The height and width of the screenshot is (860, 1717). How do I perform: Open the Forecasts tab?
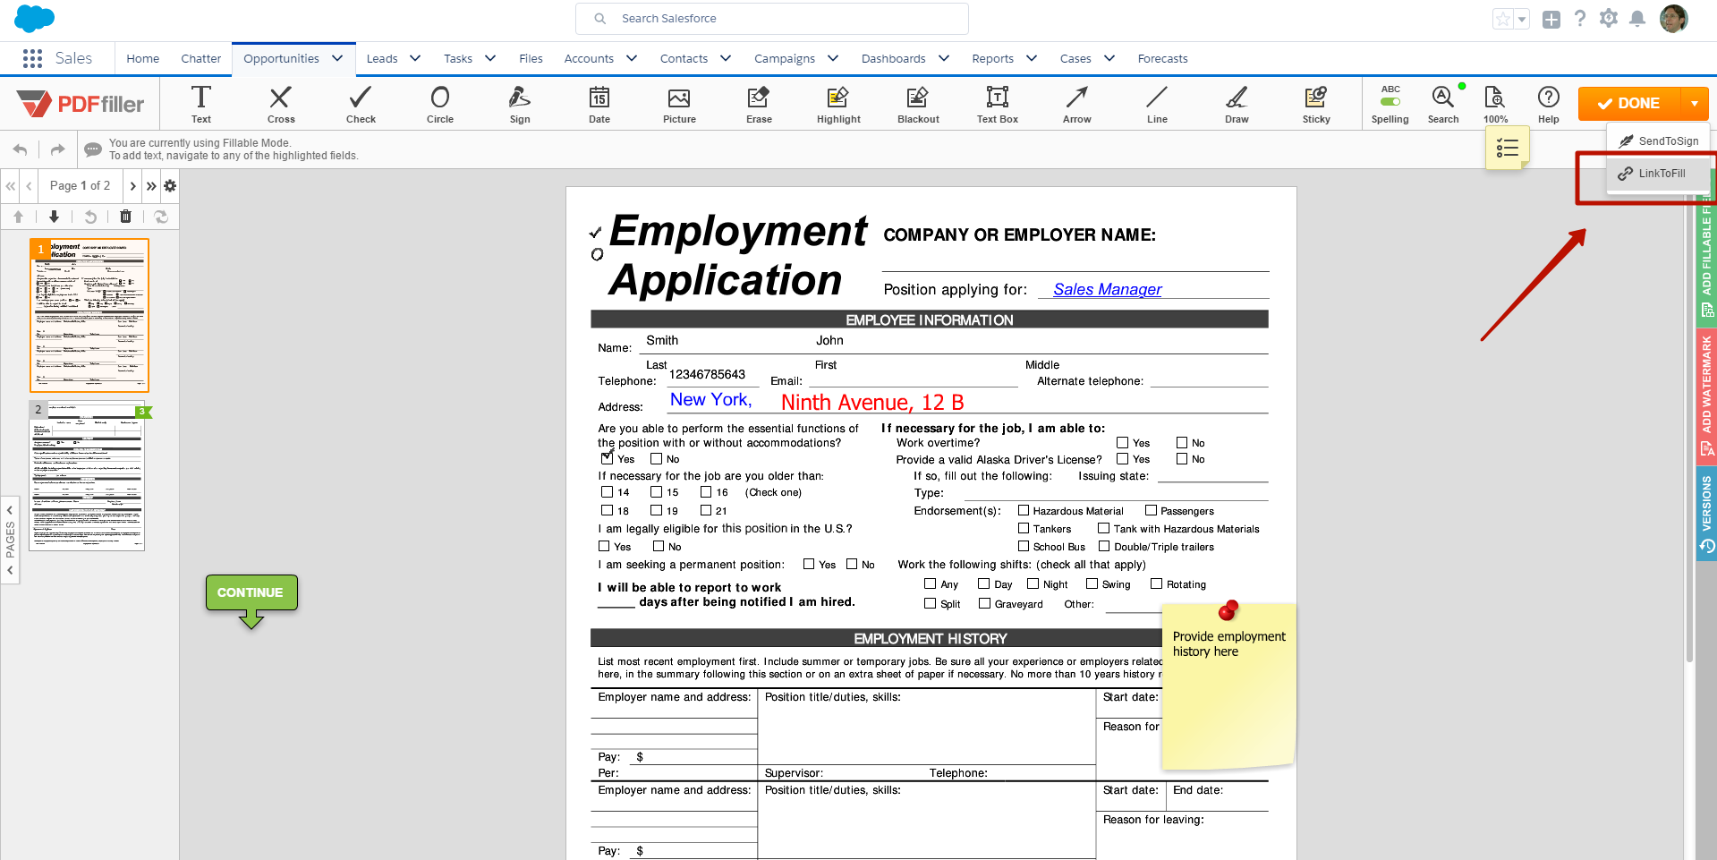click(1162, 58)
